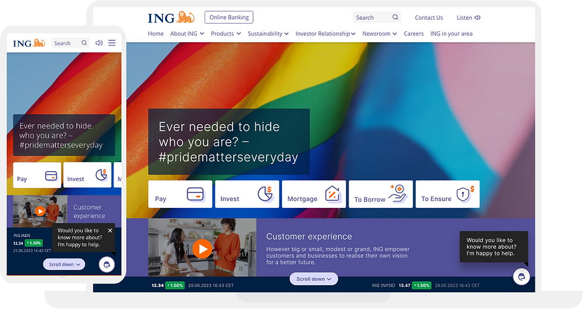
Task: Click the desktop video thumbnail of two women
Action: (x=202, y=247)
